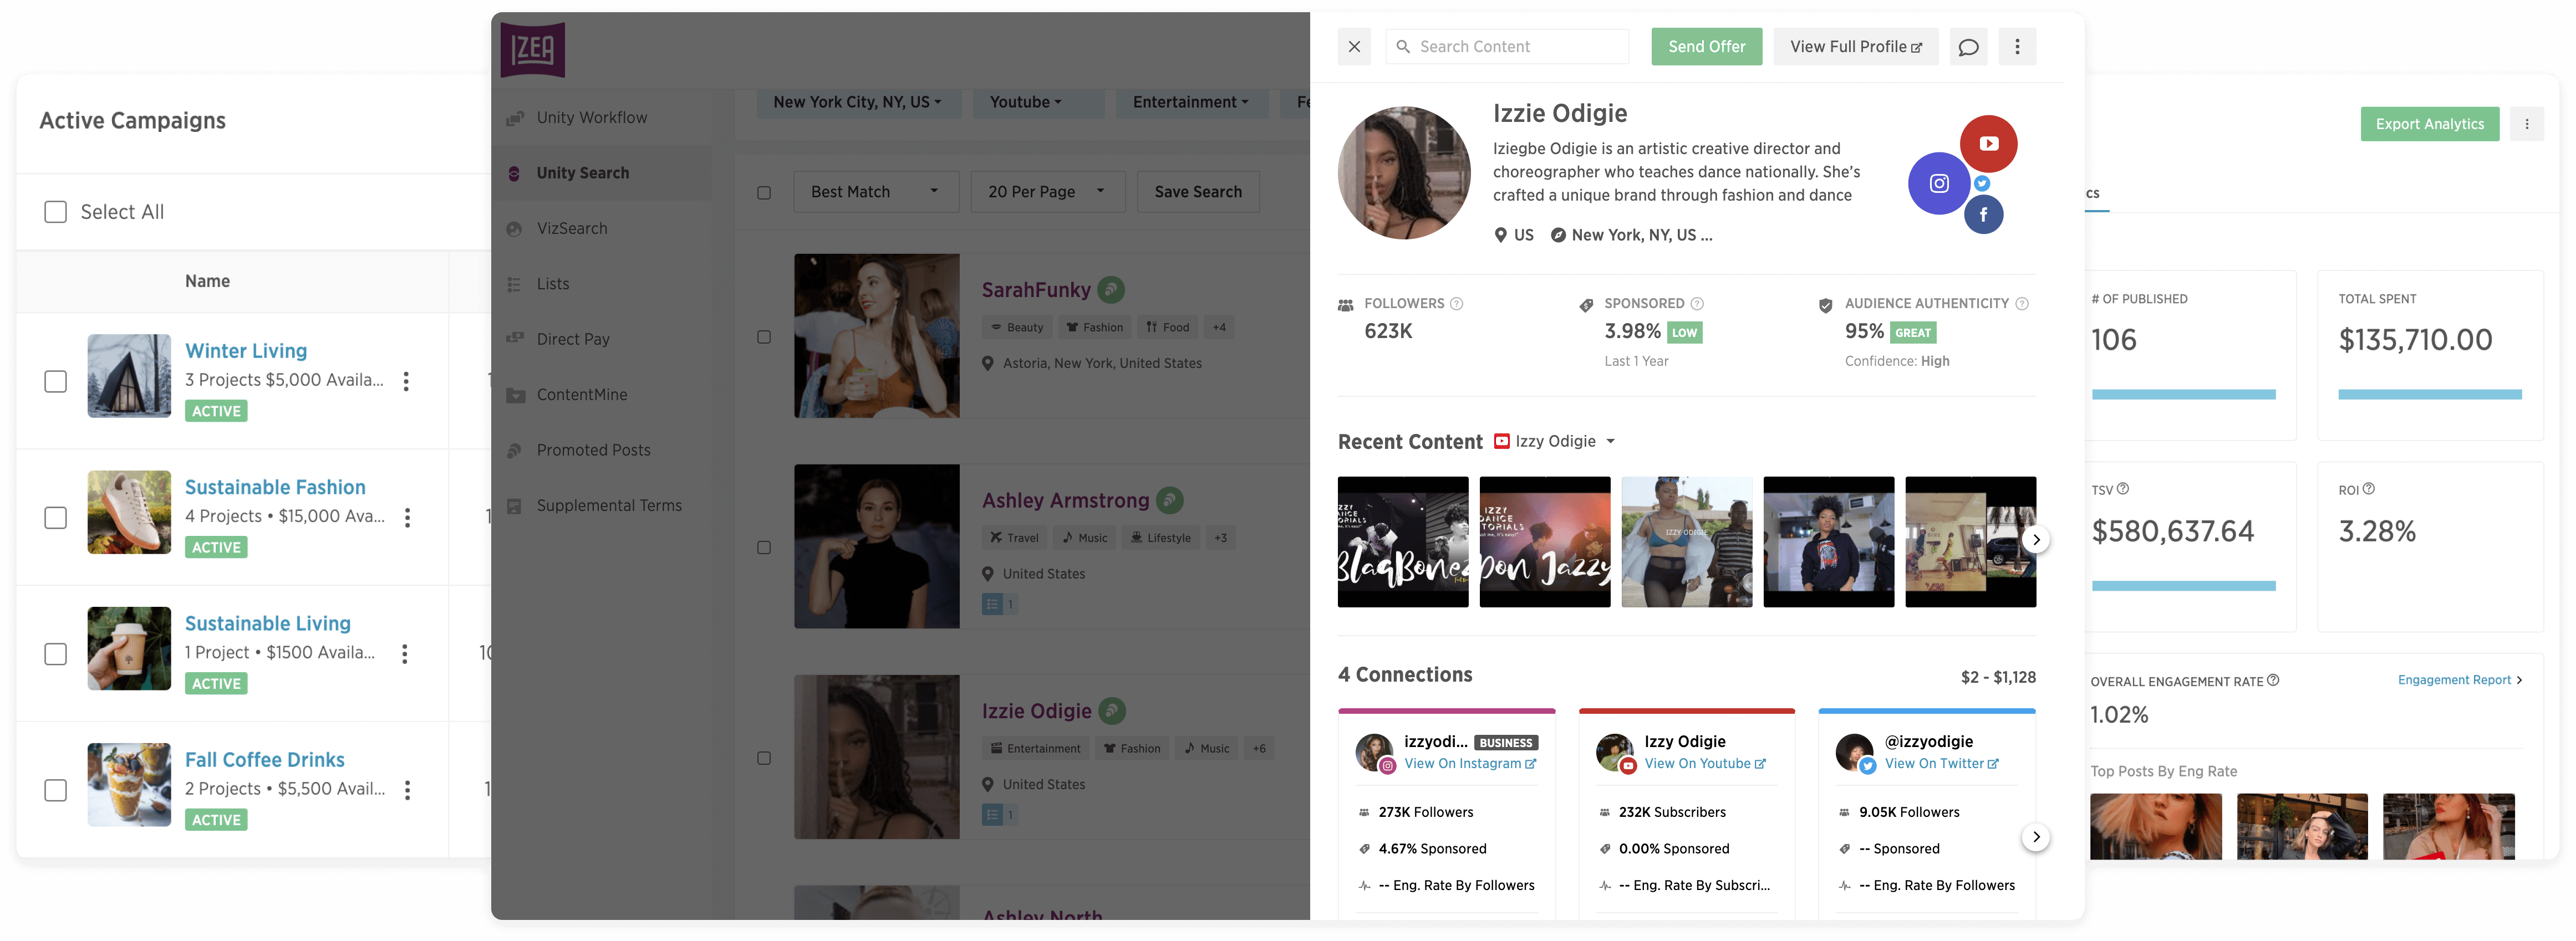The image size is (2576, 941).
Task: Click the Save Search button
Action: click(1197, 191)
